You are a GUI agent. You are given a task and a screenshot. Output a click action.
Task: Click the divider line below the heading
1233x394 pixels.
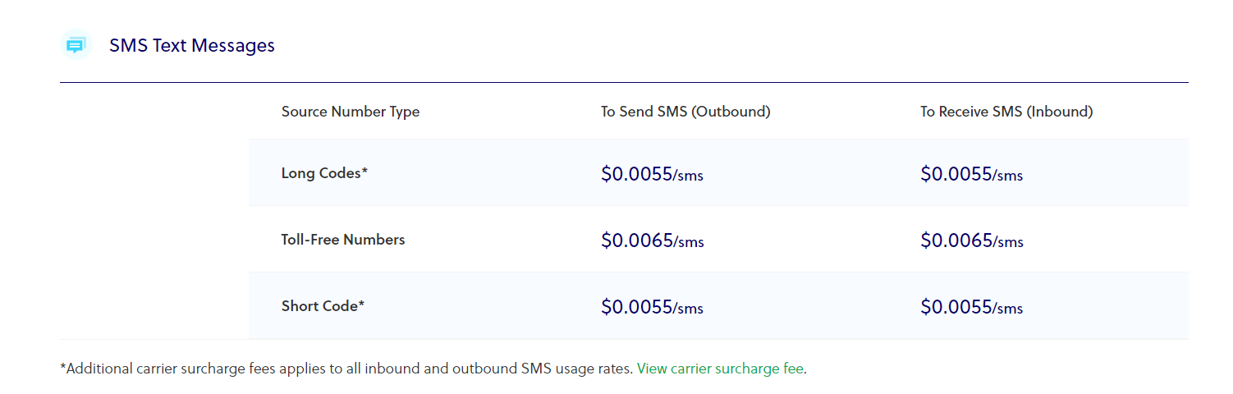pos(624,82)
